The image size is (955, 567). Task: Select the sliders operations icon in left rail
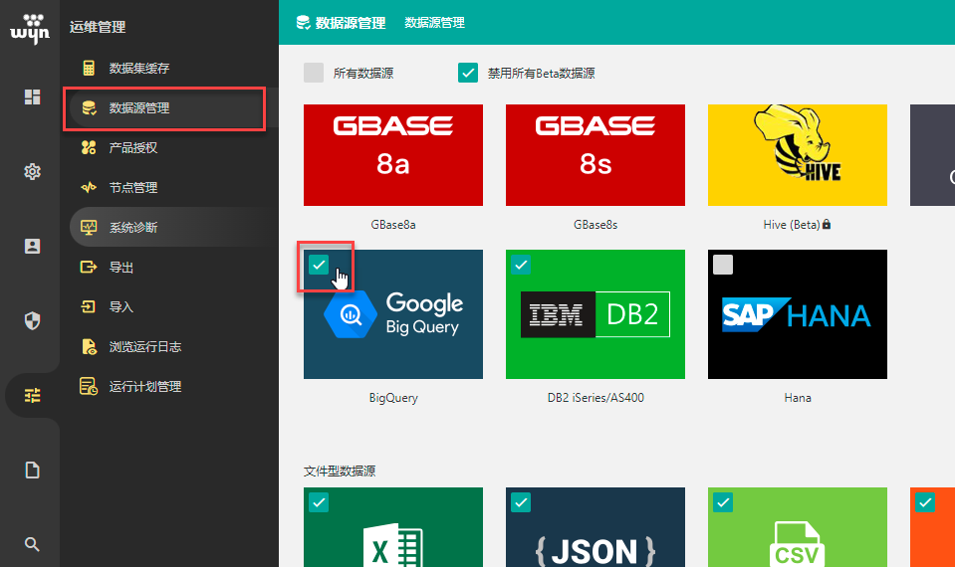(32, 396)
